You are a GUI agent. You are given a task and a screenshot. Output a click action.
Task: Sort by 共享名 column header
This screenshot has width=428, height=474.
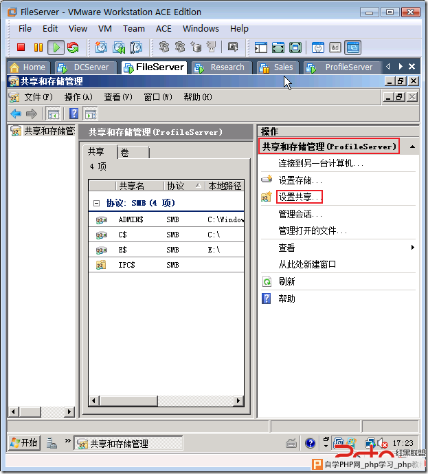point(139,186)
